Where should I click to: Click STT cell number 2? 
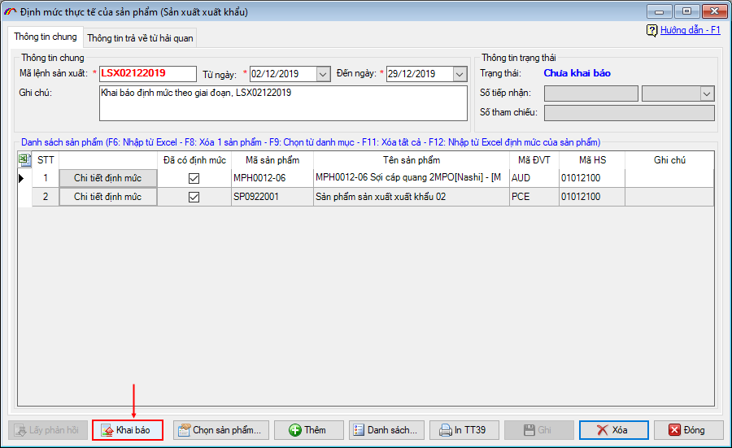[x=46, y=197]
